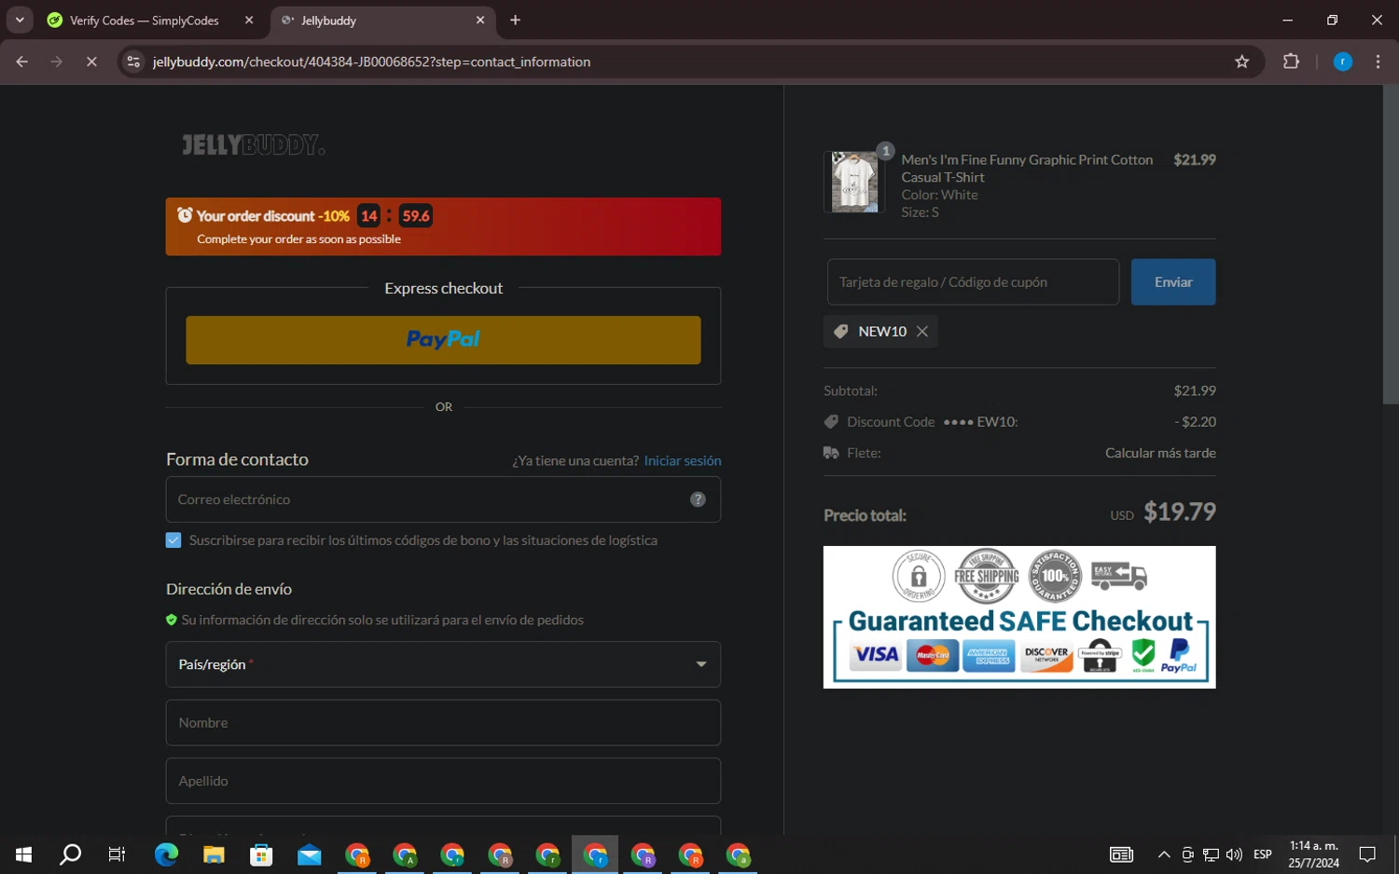Click the email help question mark icon

[x=698, y=499]
